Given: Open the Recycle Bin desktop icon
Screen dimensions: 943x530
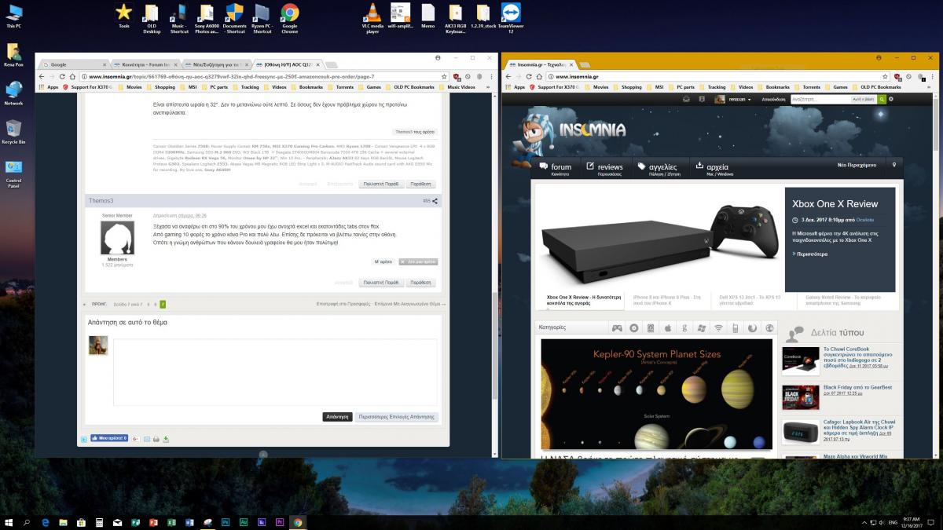Looking at the screenshot, I should pos(13,131).
